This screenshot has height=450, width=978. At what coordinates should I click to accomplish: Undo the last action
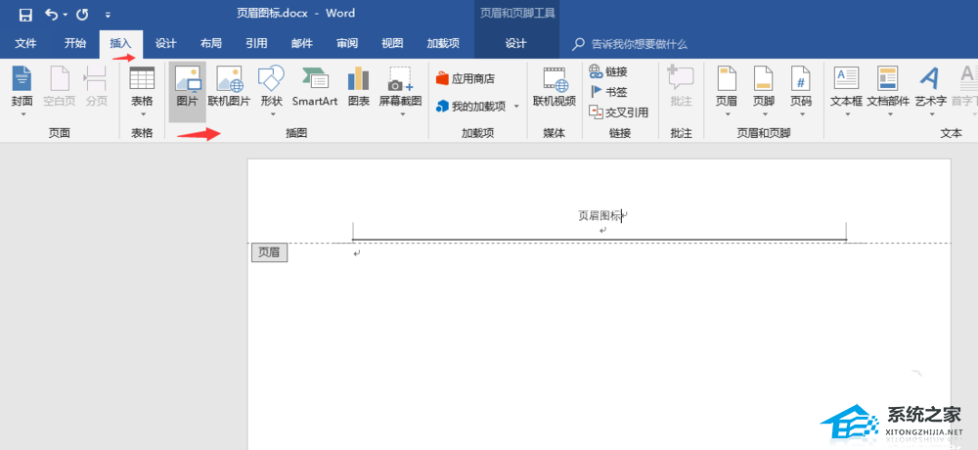coord(51,14)
